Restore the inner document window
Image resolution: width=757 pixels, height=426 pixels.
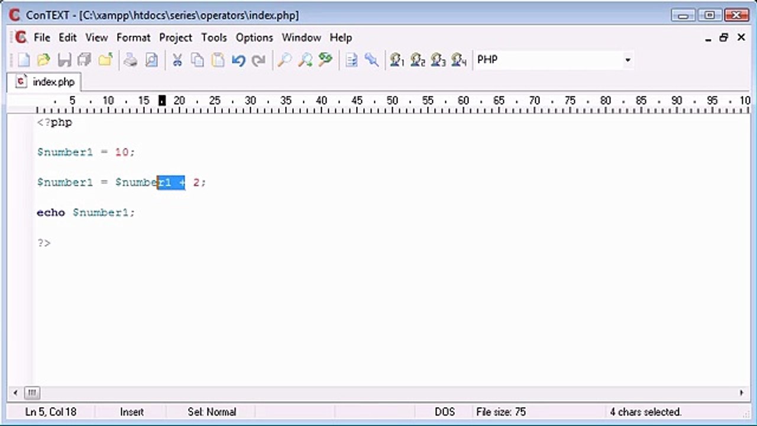[724, 38]
